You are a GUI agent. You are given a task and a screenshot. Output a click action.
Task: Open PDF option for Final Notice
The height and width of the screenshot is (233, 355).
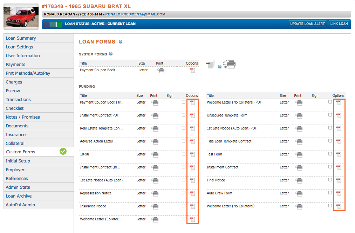pos(339,180)
